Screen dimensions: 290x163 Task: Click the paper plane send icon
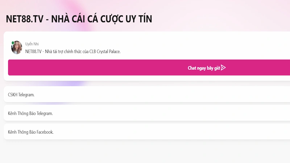223,68
